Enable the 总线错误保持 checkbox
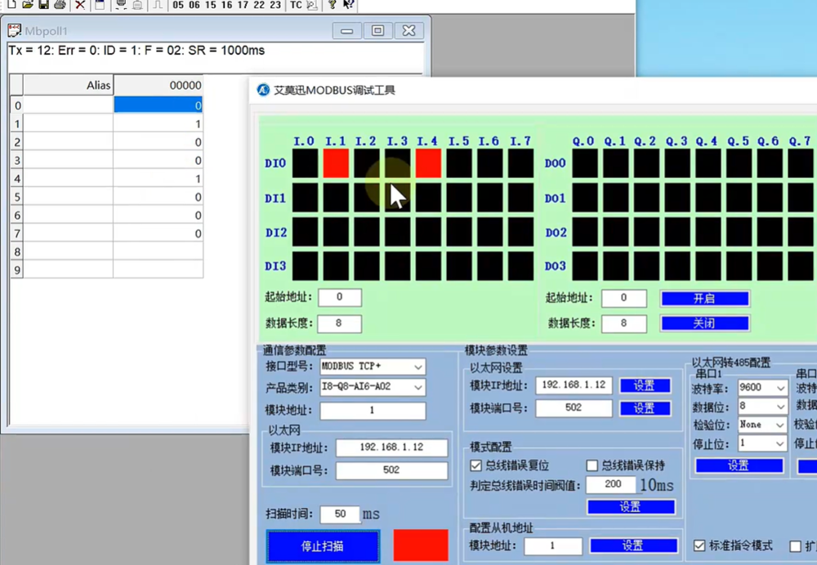Image resolution: width=817 pixels, height=565 pixels. [x=592, y=465]
